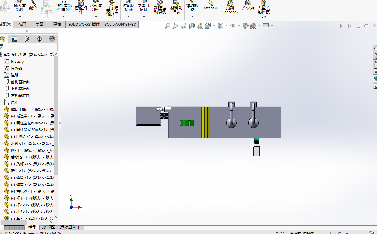Select the FeatureManager design tree tab
The image size is (377, 234).
pos(3,39)
